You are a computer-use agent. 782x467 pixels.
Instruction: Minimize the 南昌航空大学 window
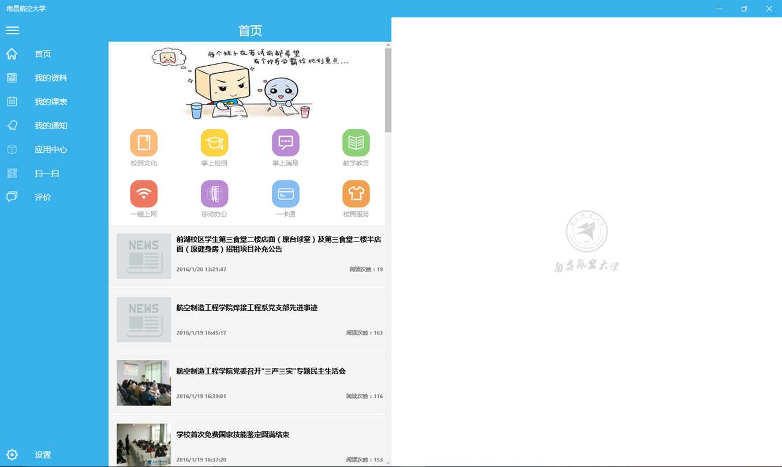[719, 9]
